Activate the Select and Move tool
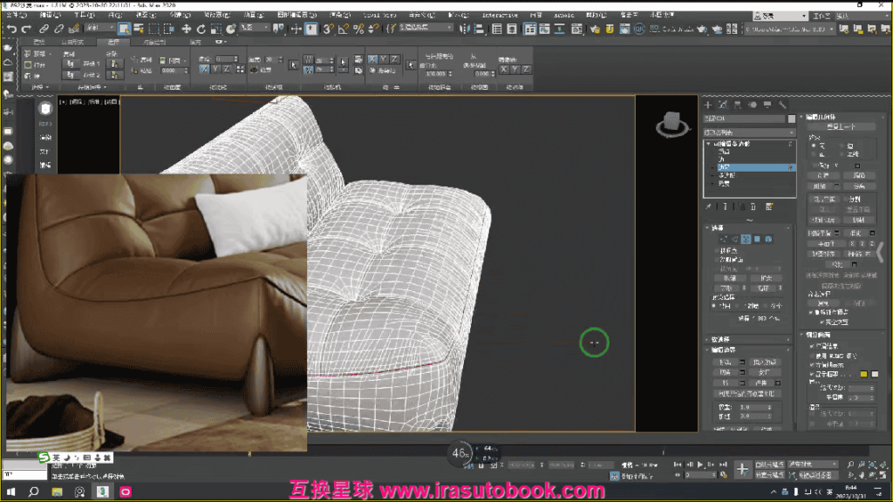893x502 pixels. click(187, 29)
